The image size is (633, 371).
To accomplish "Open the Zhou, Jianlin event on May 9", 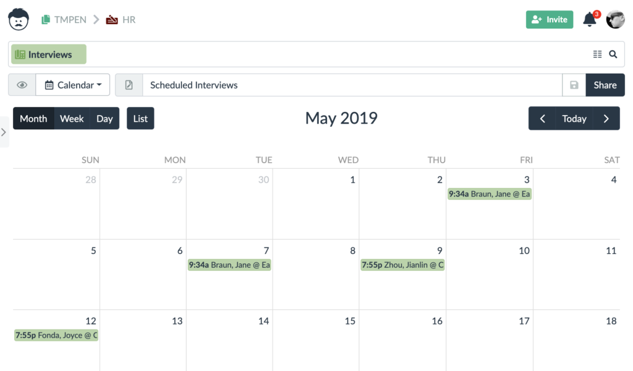I will [402, 265].
